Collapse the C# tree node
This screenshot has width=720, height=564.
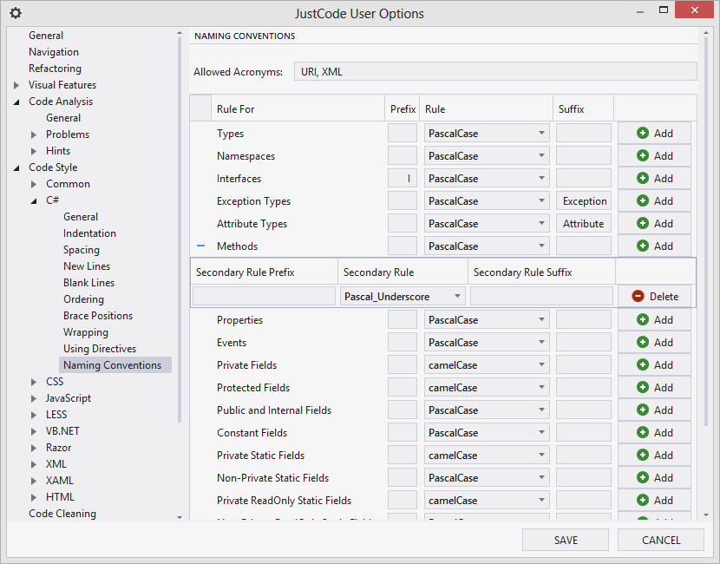point(34,200)
